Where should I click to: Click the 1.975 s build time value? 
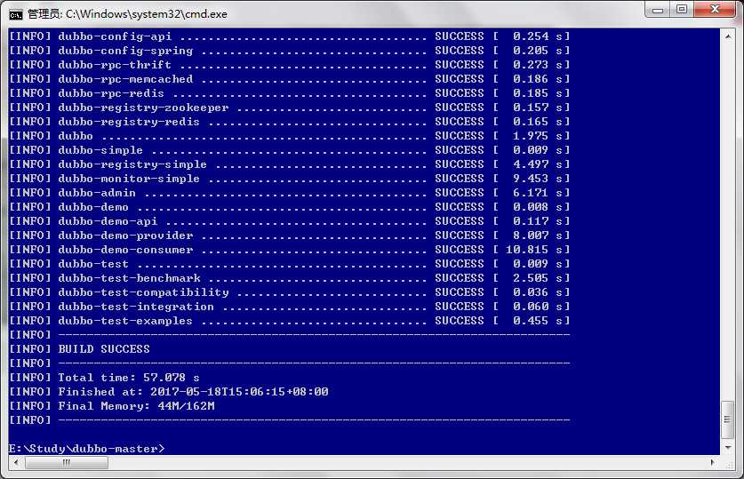[x=538, y=136]
